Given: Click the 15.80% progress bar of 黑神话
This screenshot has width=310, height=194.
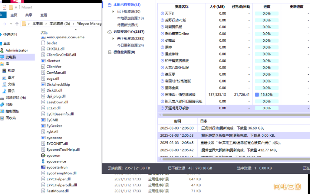Looking at the screenshot, I should point(267,95).
